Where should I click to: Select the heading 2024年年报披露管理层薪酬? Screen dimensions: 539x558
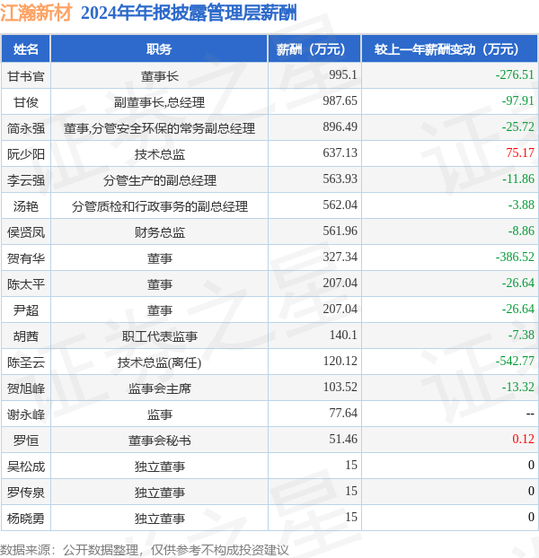[189, 13]
